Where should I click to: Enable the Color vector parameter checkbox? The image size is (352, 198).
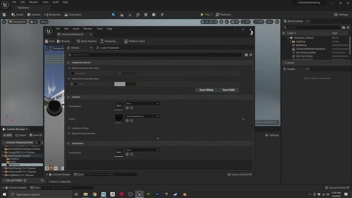[75, 84]
